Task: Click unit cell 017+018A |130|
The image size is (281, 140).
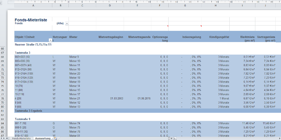Action: [x=24, y=82]
